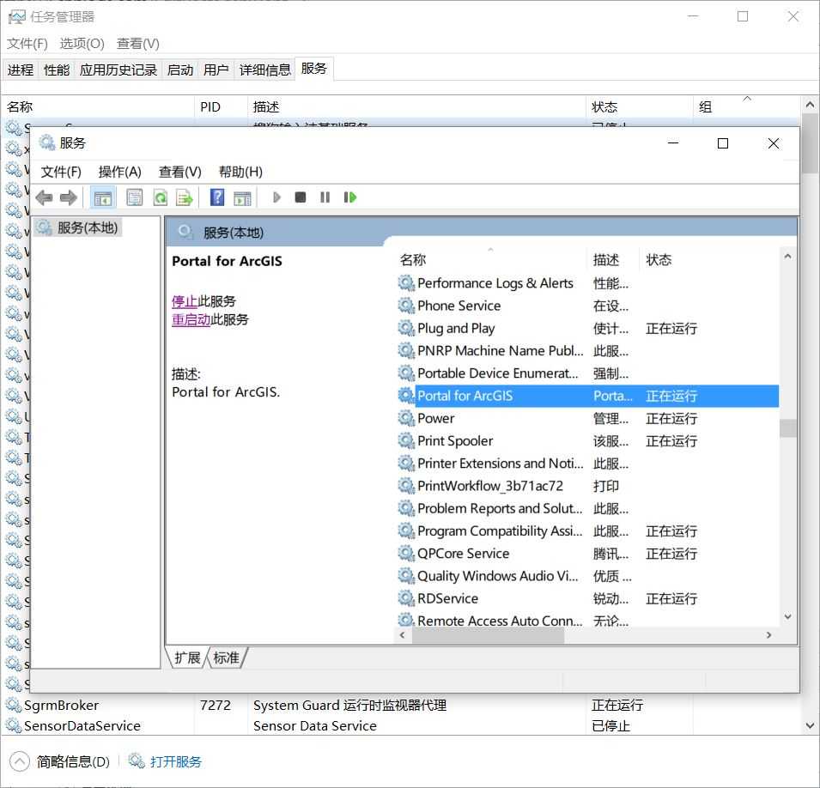
Task: Click the Restart Service icon
Action: [x=349, y=197]
